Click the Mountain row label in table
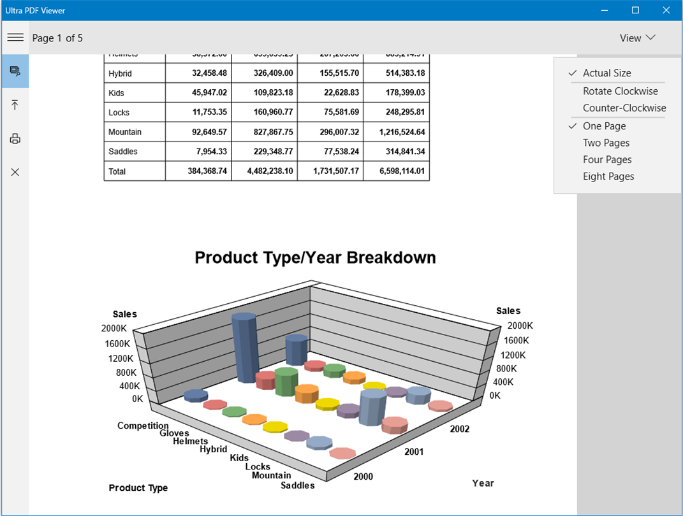 125,132
